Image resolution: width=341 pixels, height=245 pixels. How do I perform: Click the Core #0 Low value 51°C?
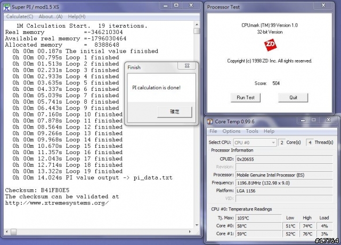coord(290,226)
